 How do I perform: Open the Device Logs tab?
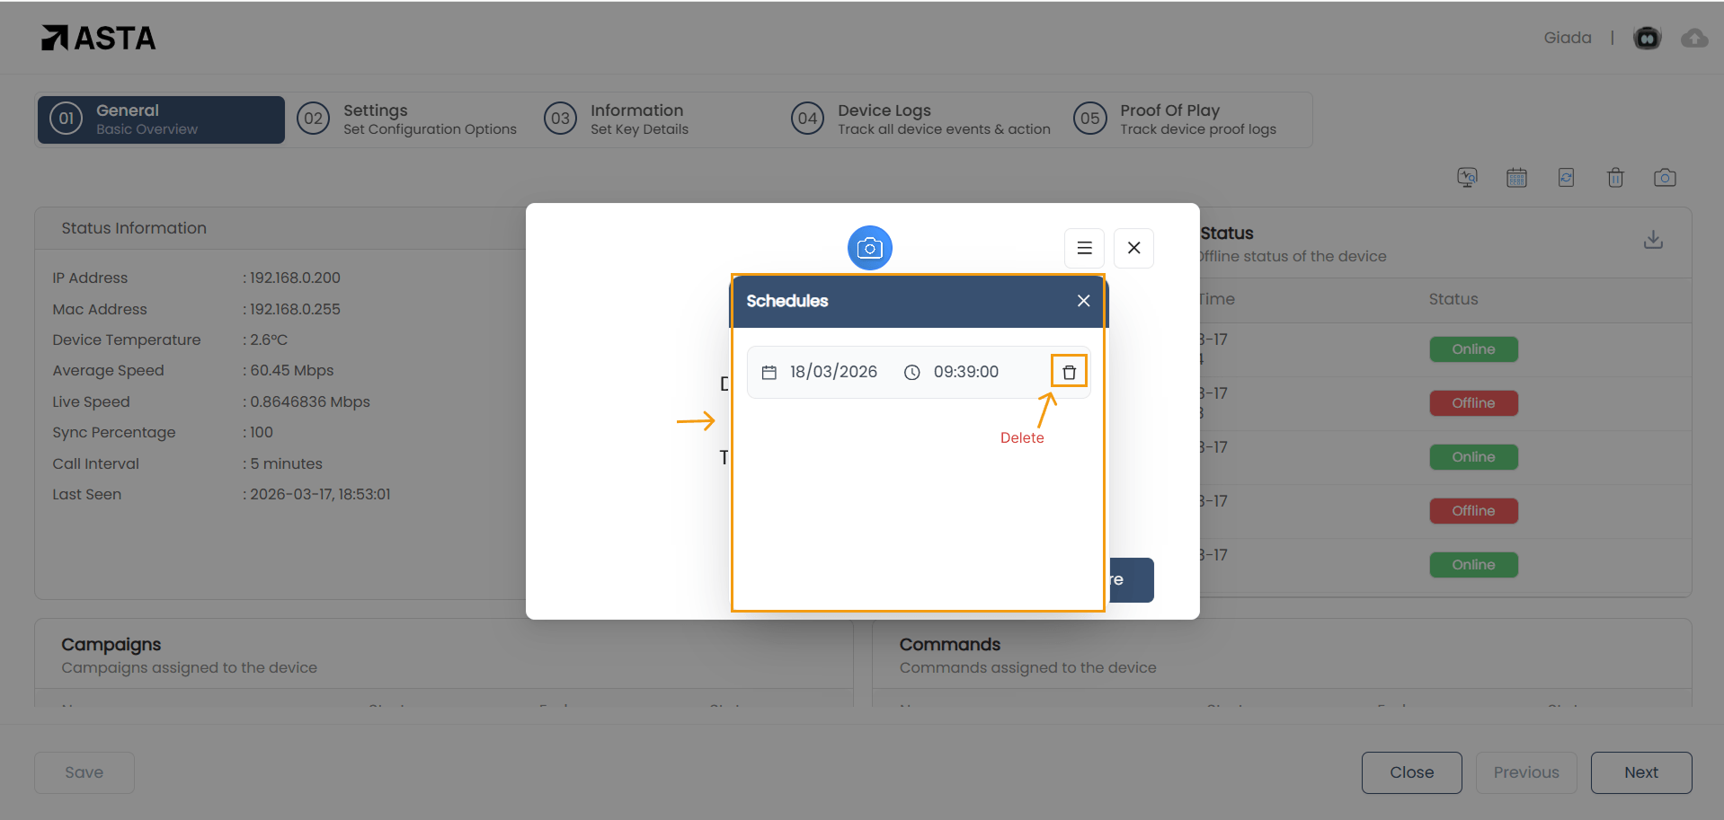(921, 119)
